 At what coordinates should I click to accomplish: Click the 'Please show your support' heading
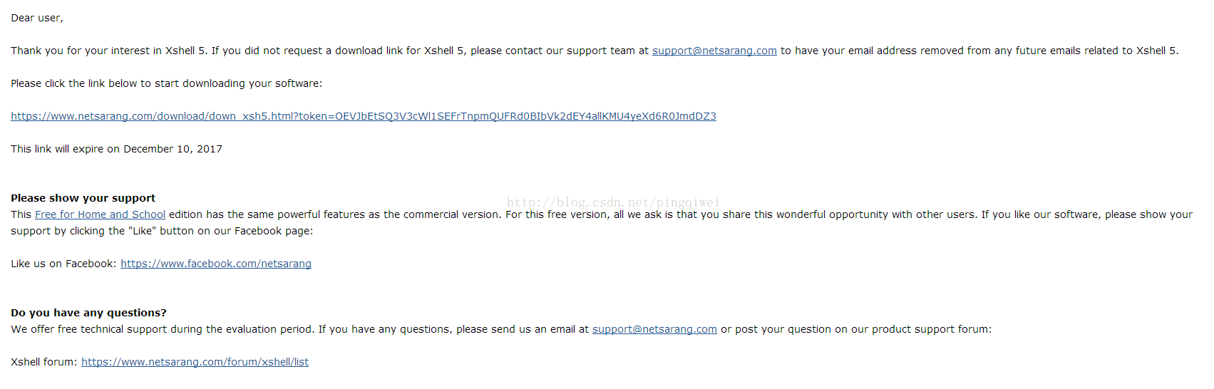tap(83, 198)
